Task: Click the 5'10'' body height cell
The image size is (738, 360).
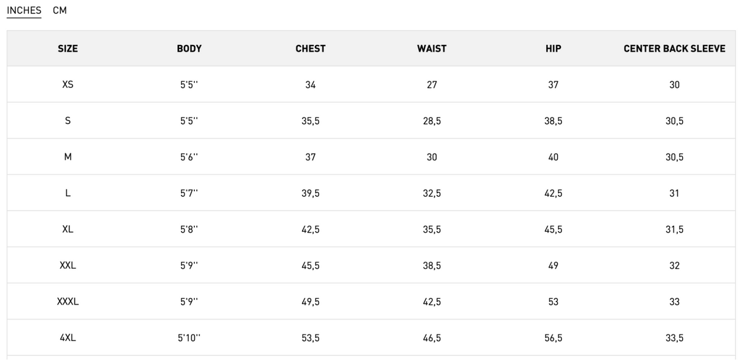Action: click(189, 338)
